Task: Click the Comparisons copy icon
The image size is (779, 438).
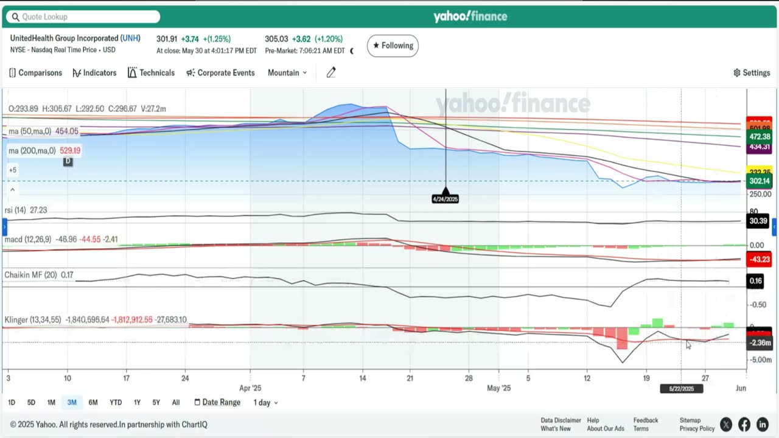Action: tap(12, 72)
